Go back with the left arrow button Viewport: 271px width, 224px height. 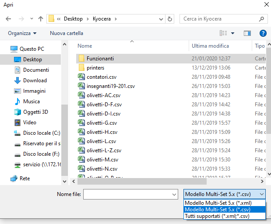8,19
